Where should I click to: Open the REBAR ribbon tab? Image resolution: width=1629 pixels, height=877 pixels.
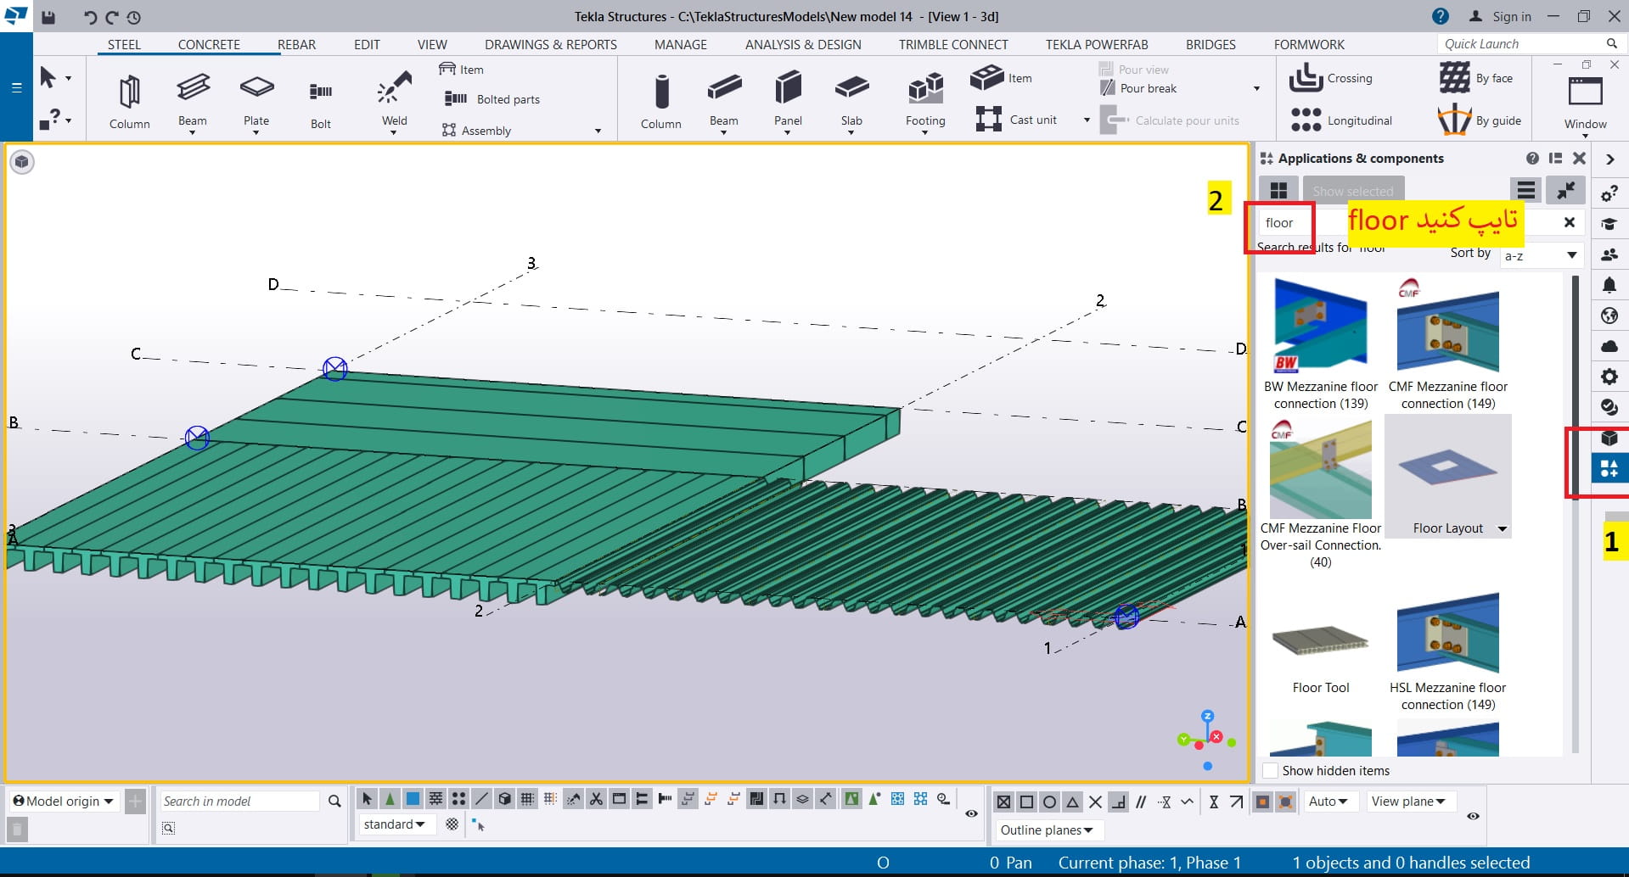296,44
